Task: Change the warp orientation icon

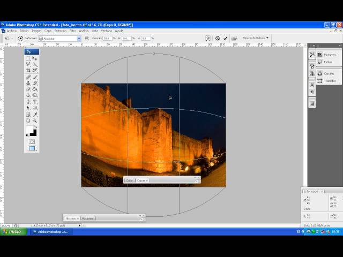Action: pyautogui.click(x=87, y=39)
